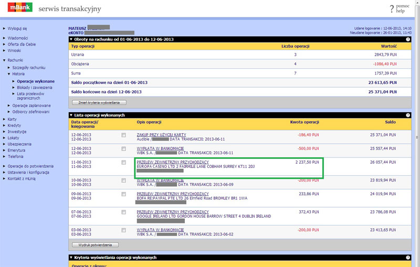Check the Google Ireland transfer checkbox
The image size is (420, 267).
click(123, 212)
